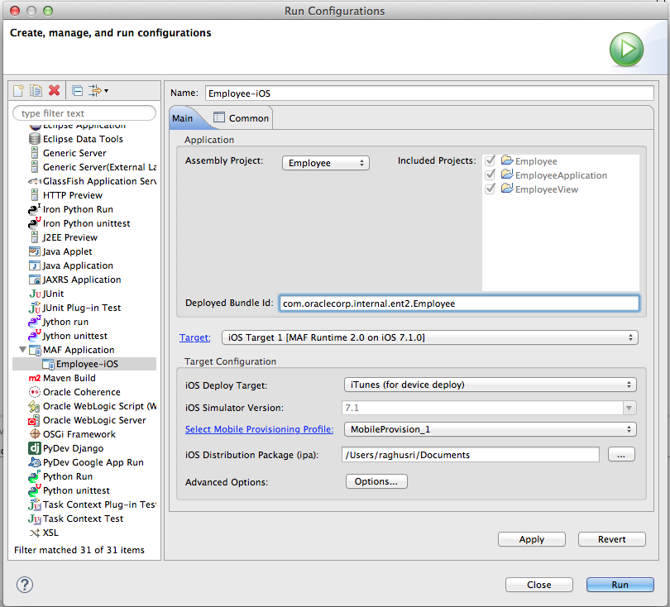Select Python Run configuration type
670x607 pixels.
coord(68,476)
